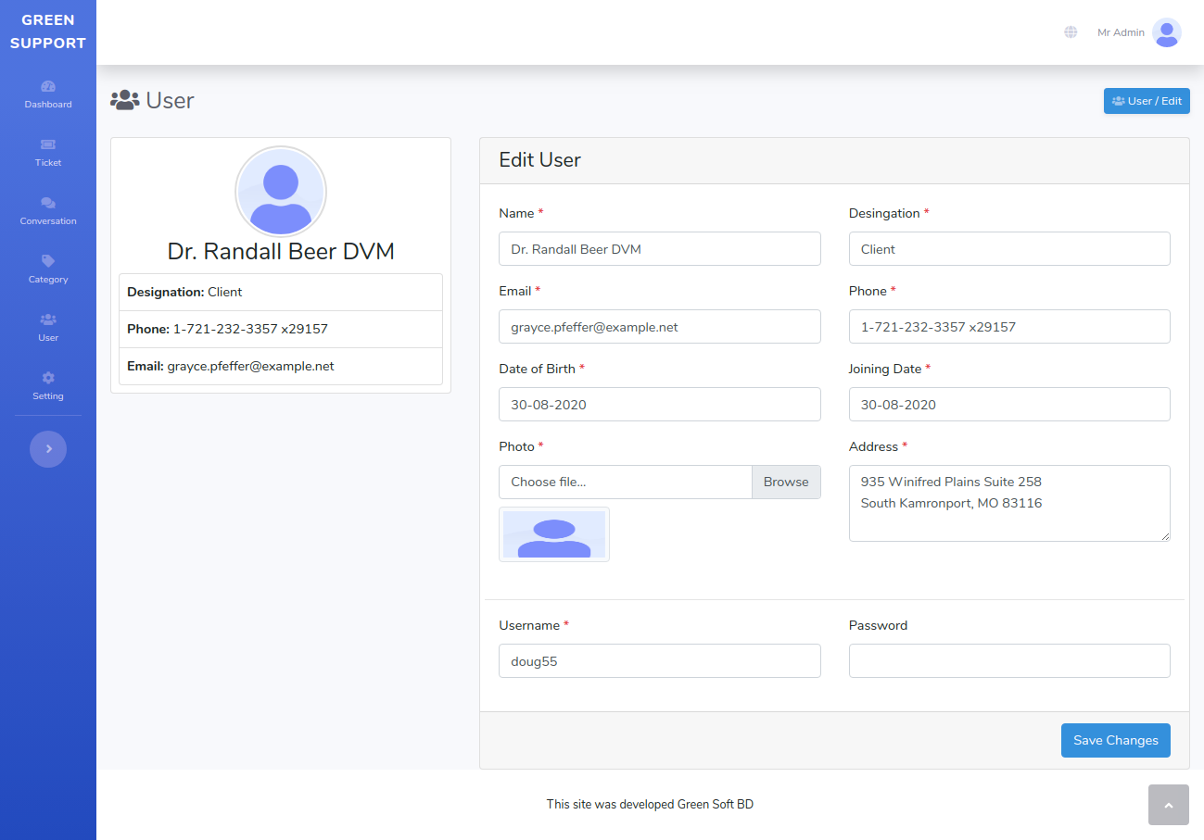Click the Address text area
Screen dimensions: 1204x840
1008,503
